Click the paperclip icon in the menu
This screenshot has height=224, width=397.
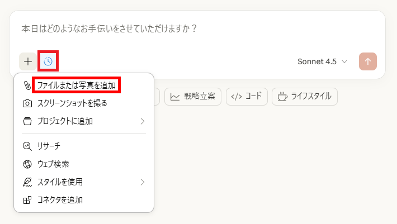pyautogui.click(x=27, y=85)
